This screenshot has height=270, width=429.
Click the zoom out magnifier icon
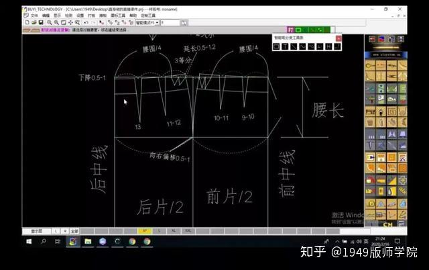(49, 22)
